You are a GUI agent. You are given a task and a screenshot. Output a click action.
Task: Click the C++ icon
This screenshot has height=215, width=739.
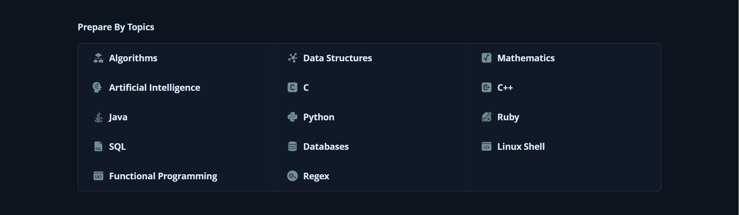click(486, 88)
